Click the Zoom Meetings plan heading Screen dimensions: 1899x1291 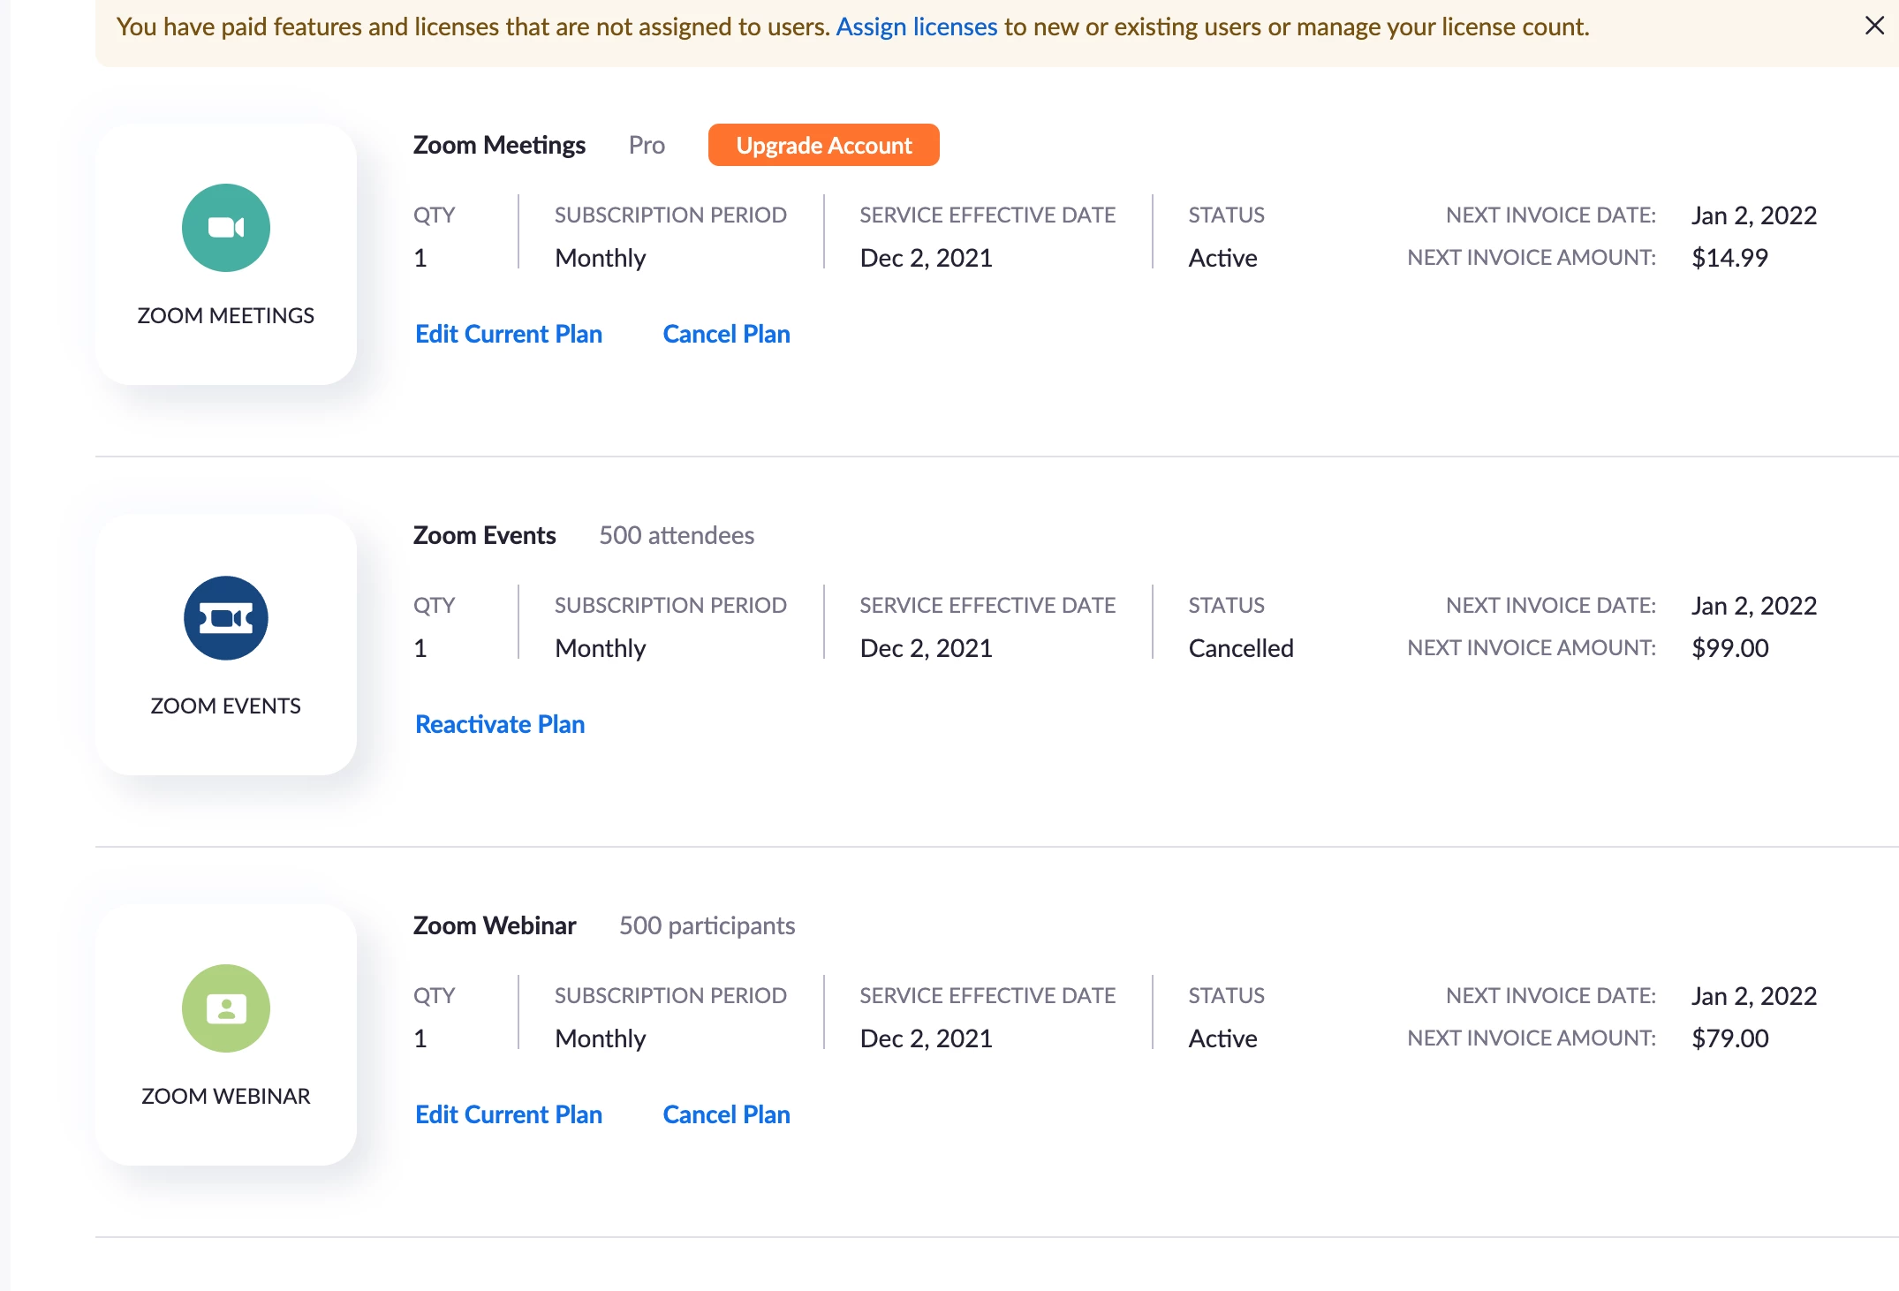coord(499,145)
